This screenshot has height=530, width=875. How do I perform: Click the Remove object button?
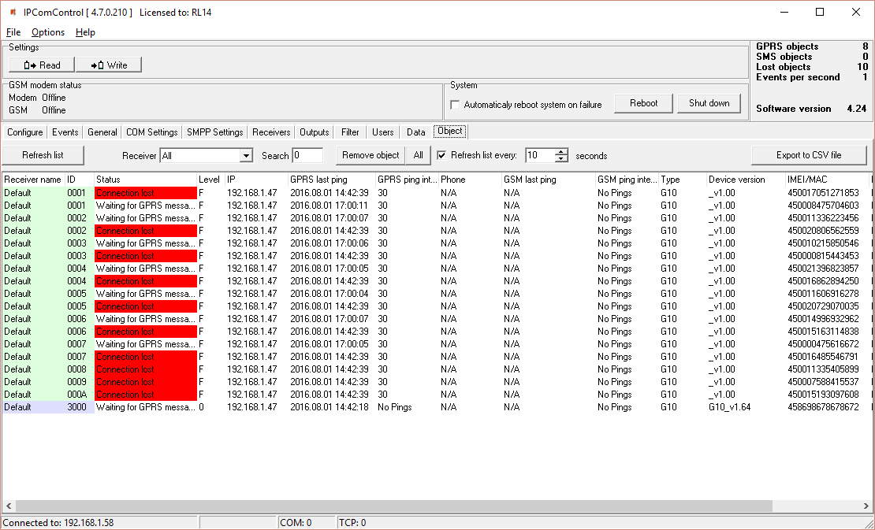pyautogui.click(x=370, y=155)
